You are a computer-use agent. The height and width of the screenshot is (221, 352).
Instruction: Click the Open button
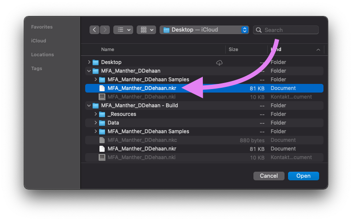(303, 176)
